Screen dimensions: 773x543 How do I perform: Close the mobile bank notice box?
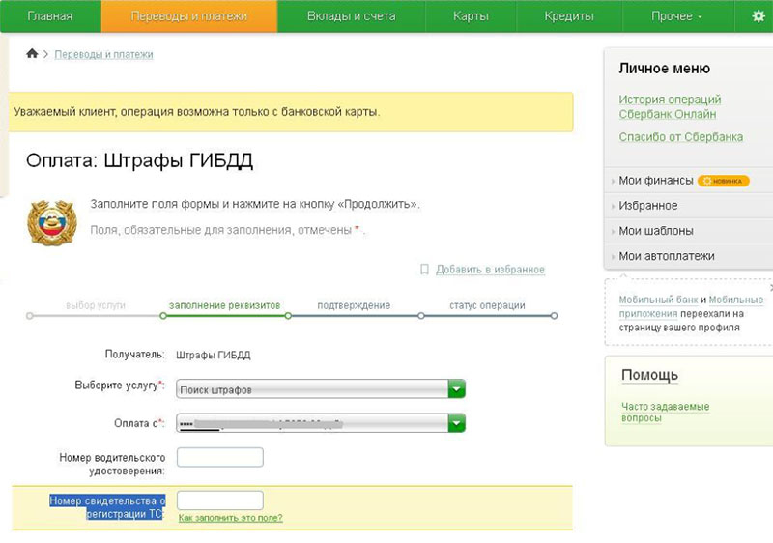pos(769,287)
